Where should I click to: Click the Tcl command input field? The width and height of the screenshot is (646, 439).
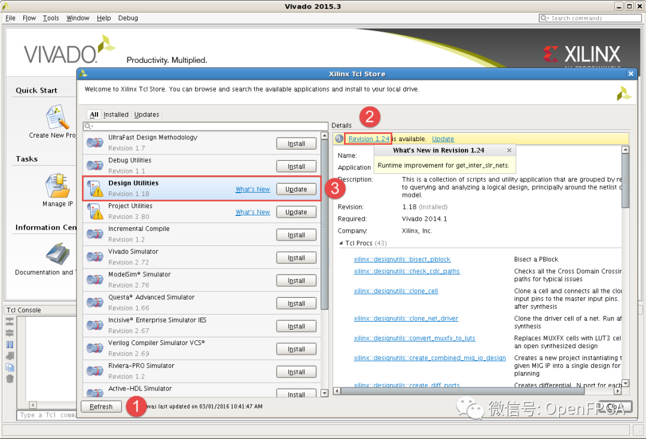[47, 414]
